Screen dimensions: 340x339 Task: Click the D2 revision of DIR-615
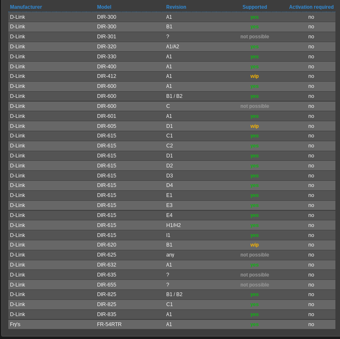pos(169,166)
